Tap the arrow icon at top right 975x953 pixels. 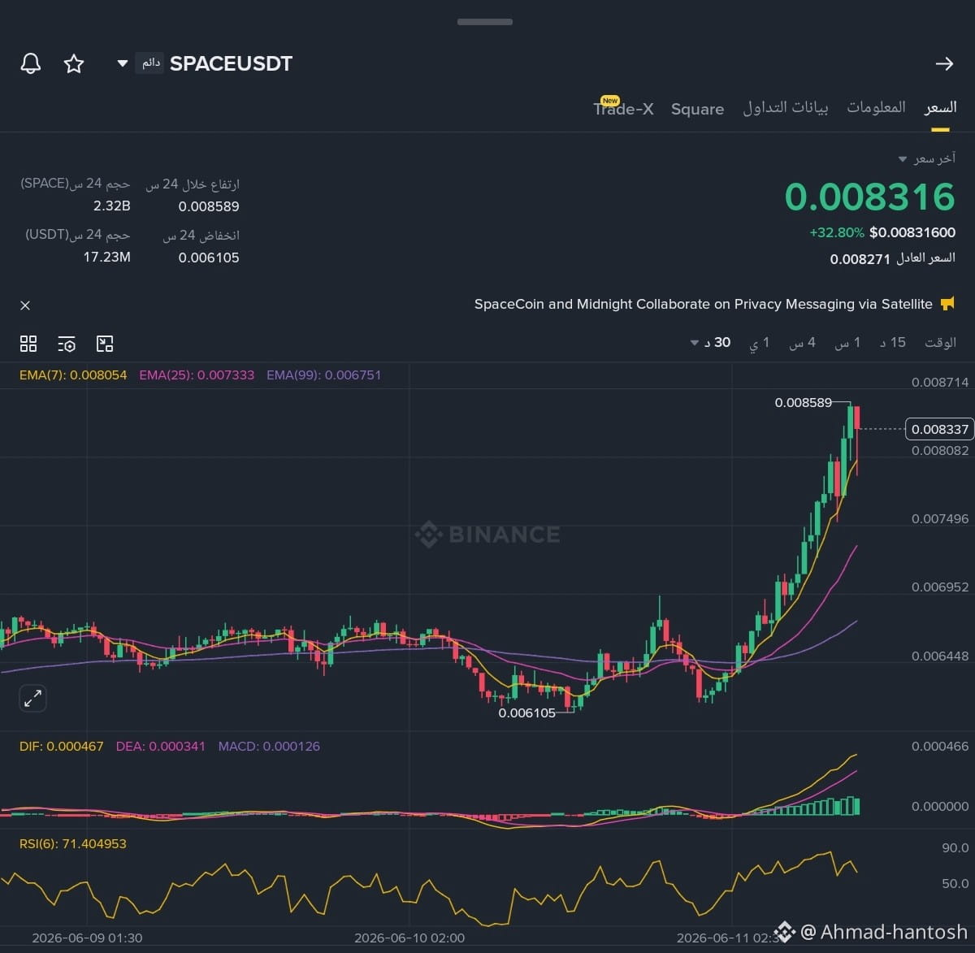click(944, 63)
